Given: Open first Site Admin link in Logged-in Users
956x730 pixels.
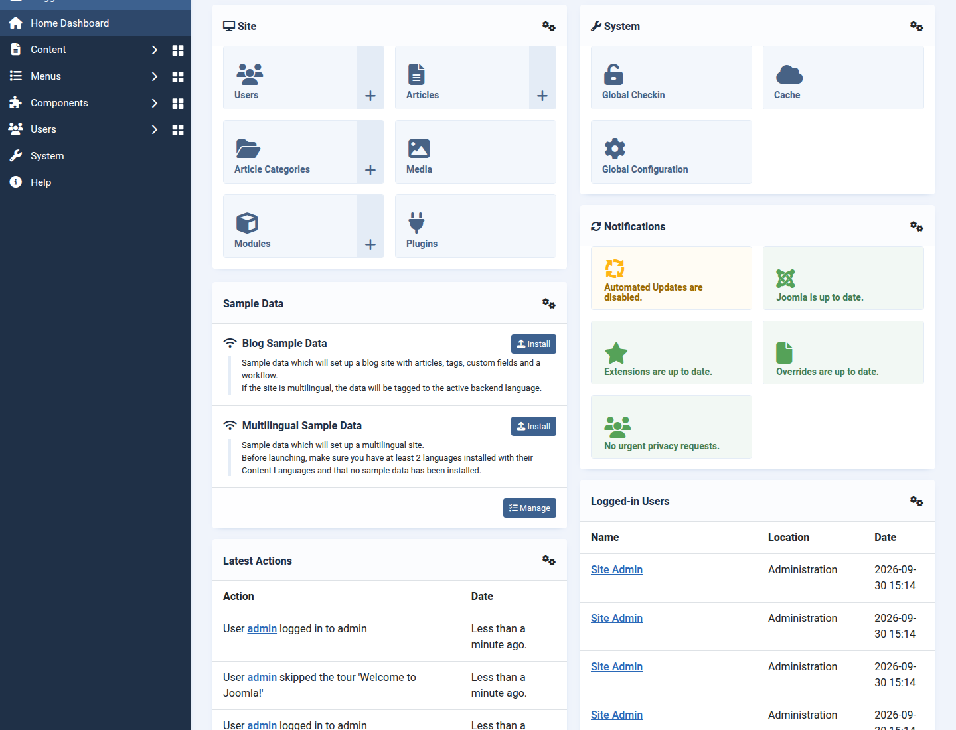Looking at the screenshot, I should pos(617,569).
